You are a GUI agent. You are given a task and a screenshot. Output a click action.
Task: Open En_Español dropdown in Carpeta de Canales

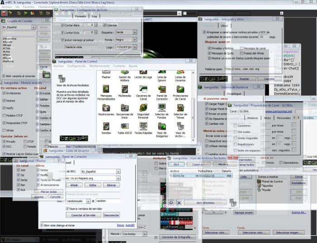19,27
